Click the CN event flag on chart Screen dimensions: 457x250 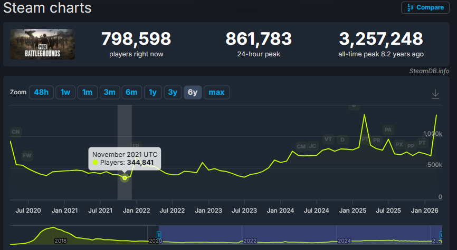click(x=16, y=132)
